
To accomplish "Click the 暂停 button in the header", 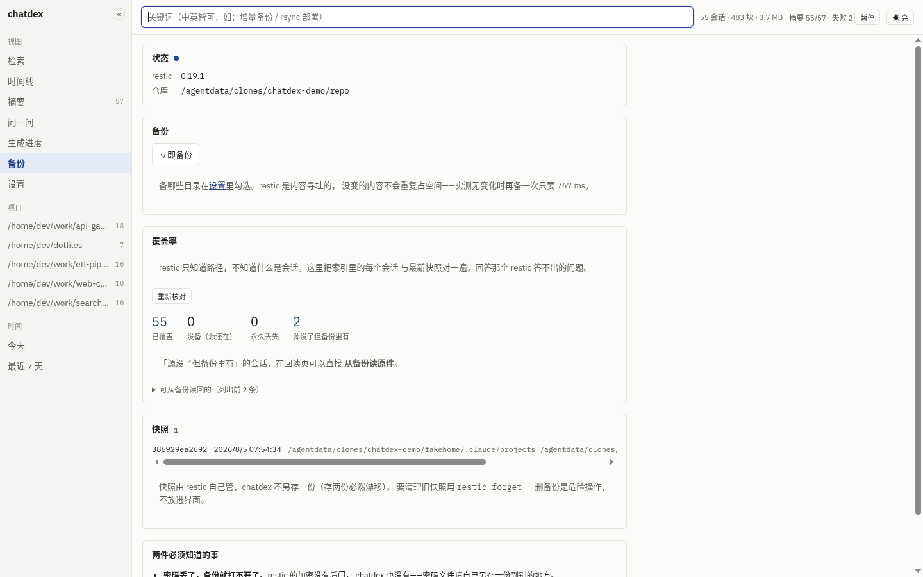I will coord(867,18).
